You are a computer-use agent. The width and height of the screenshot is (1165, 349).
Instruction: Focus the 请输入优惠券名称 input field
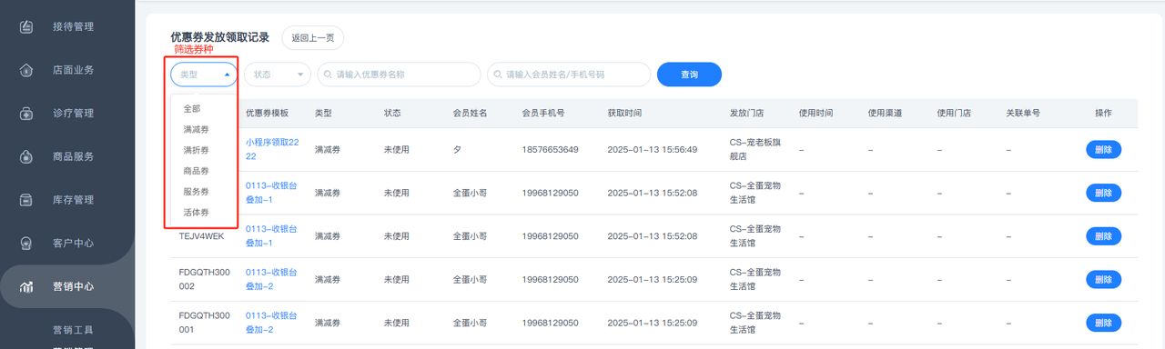click(x=399, y=75)
